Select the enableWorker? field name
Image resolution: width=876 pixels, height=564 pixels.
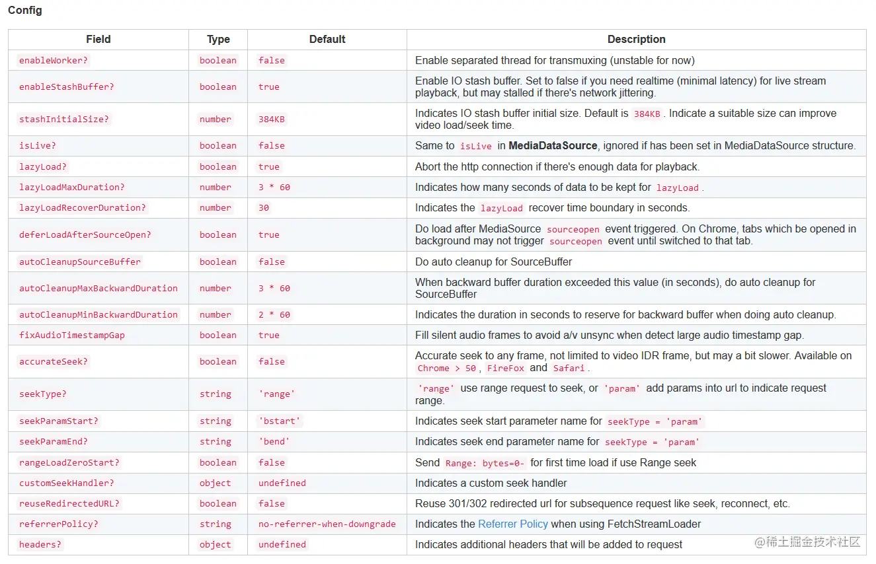pyautogui.click(x=54, y=60)
